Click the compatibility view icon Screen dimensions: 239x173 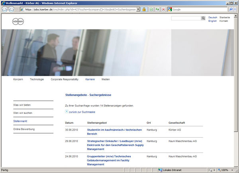pos(151,10)
